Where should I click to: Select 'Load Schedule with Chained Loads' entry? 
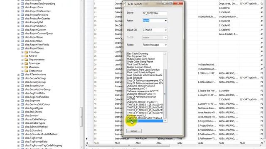[x=145, y=75]
